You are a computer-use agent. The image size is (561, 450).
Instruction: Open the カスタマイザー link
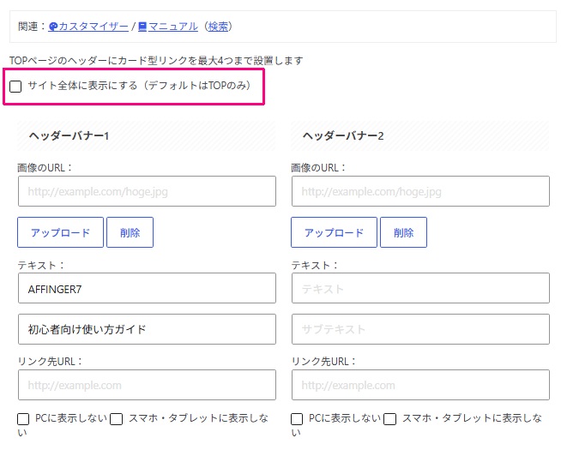[93, 27]
